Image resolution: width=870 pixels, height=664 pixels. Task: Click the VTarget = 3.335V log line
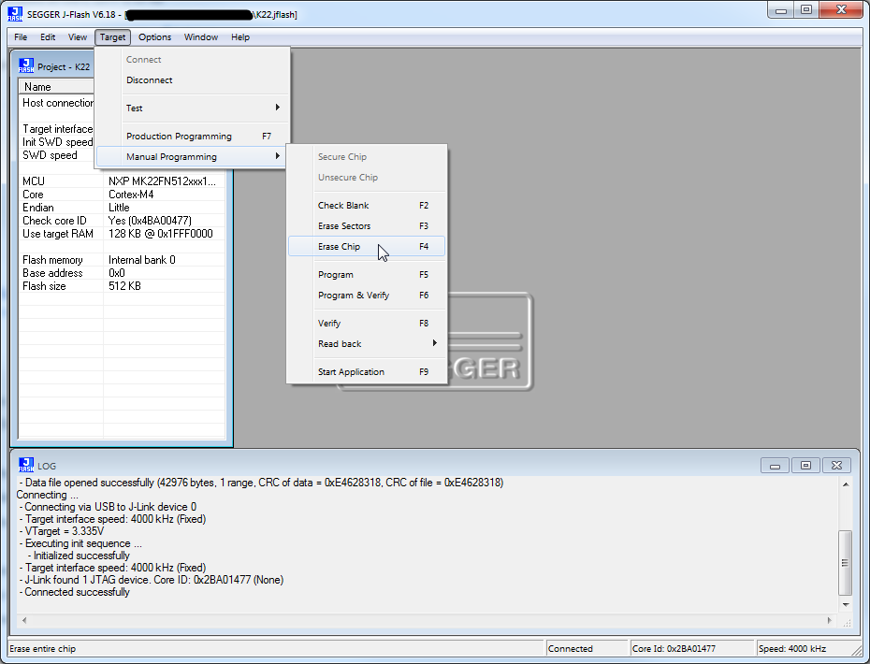coord(61,531)
